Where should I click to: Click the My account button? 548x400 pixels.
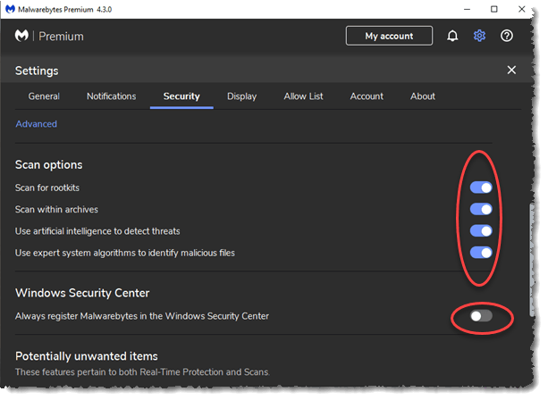(x=389, y=36)
